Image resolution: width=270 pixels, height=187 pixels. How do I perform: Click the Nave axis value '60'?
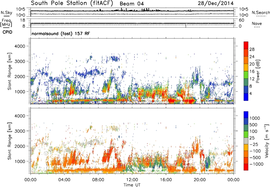[x=242, y=20]
